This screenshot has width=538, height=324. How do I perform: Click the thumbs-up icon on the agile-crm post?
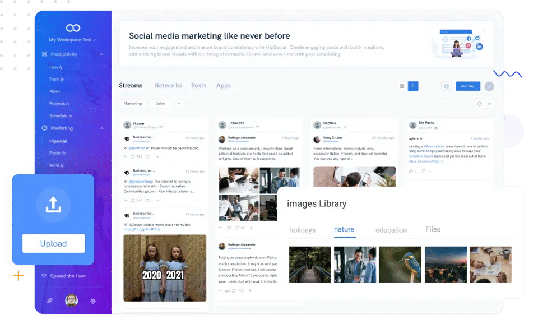point(411,171)
